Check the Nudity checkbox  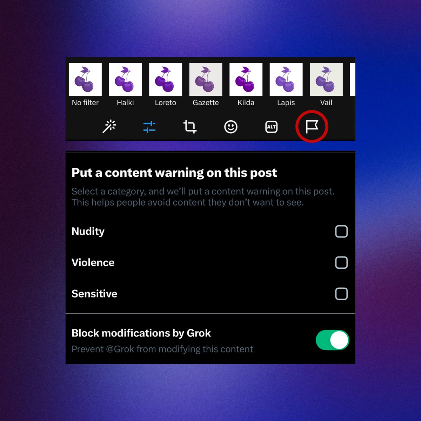341,232
